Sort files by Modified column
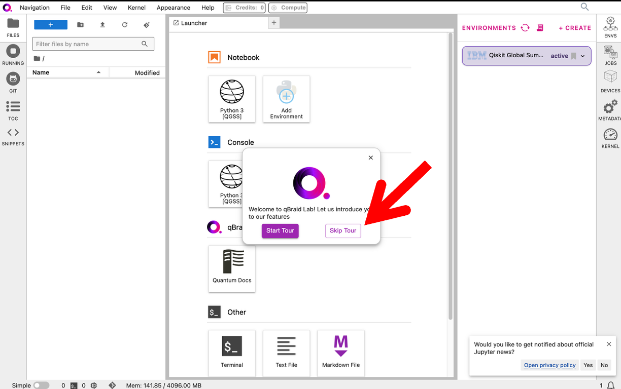This screenshot has height=389, width=621. point(136,72)
